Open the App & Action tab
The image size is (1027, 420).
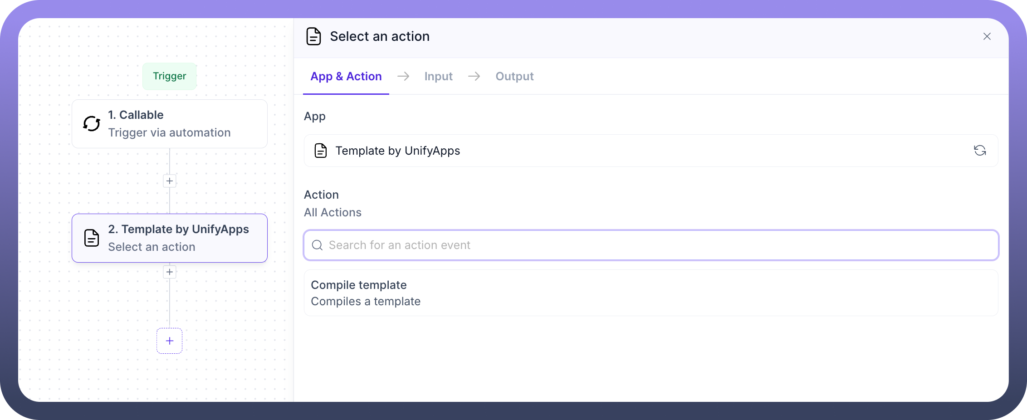coord(346,76)
